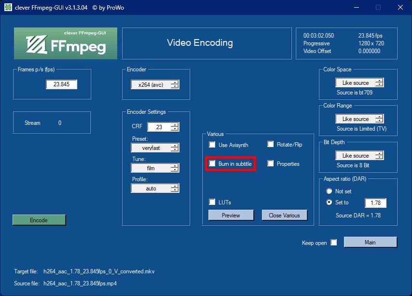Click the aspect ratio field showing 1.78

coord(375,203)
